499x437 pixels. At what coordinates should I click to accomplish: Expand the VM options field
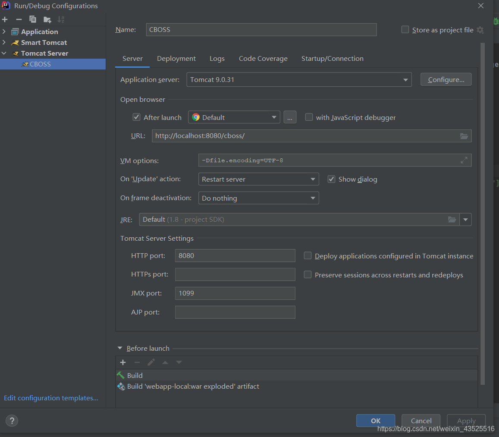[x=464, y=160]
